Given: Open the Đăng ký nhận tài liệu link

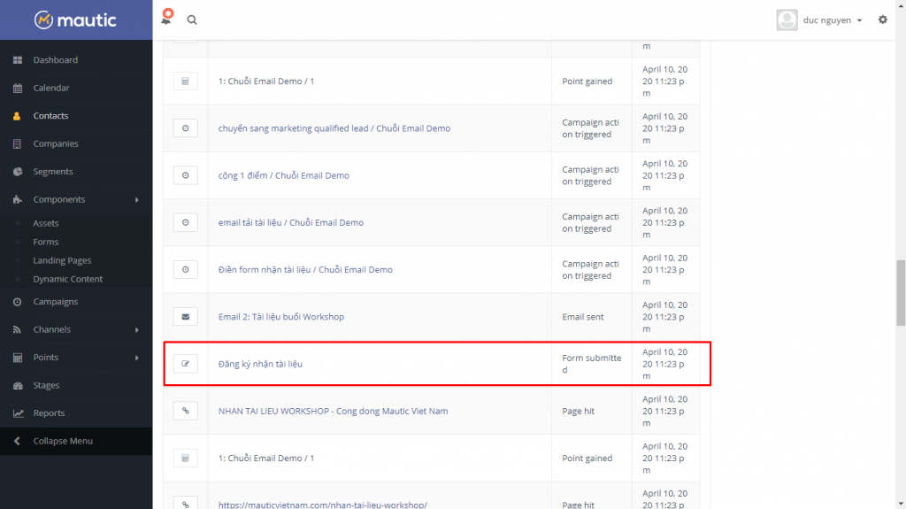Looking at the screenshot, I should point(260,364).
